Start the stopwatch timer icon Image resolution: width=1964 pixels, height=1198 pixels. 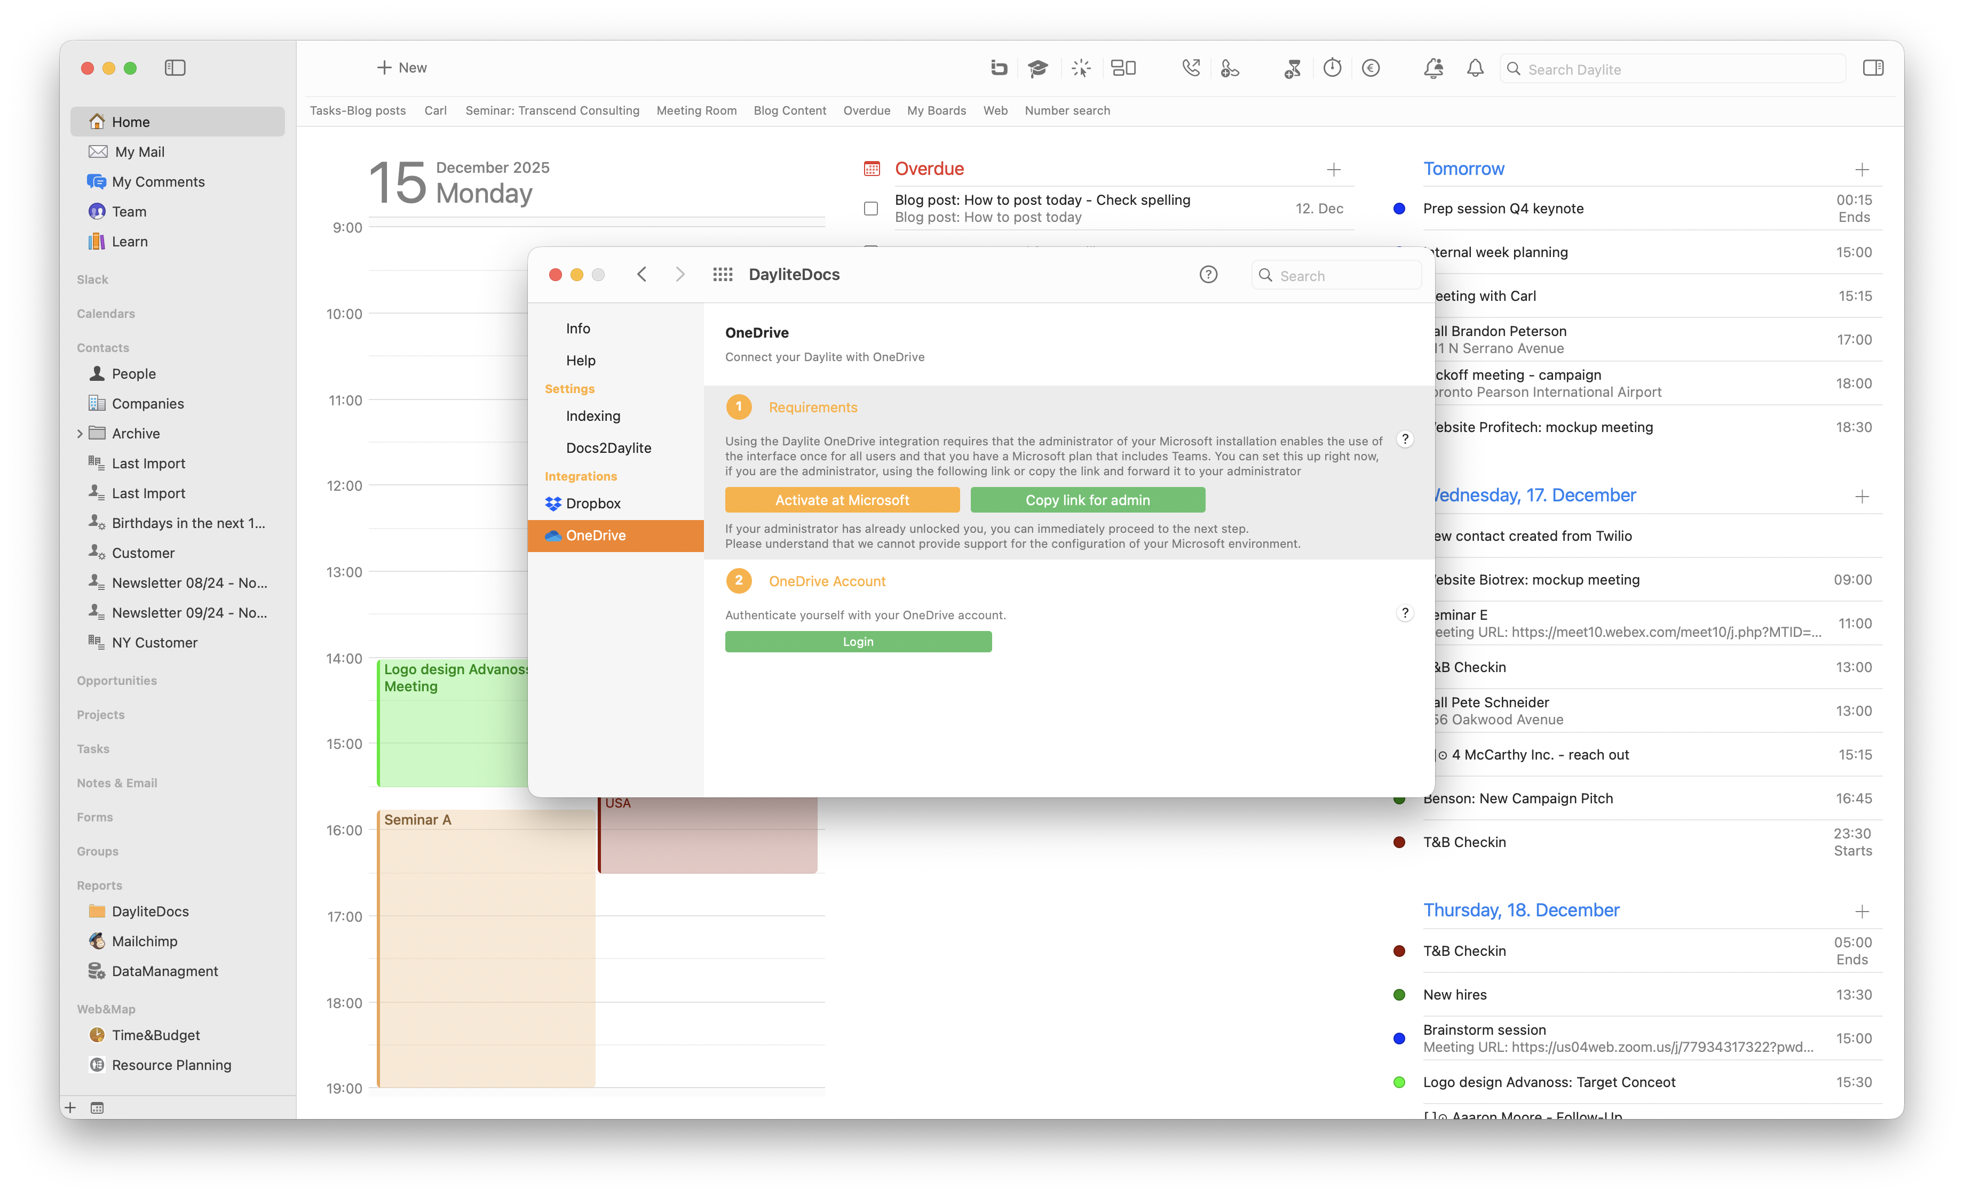coord(1332,68)
